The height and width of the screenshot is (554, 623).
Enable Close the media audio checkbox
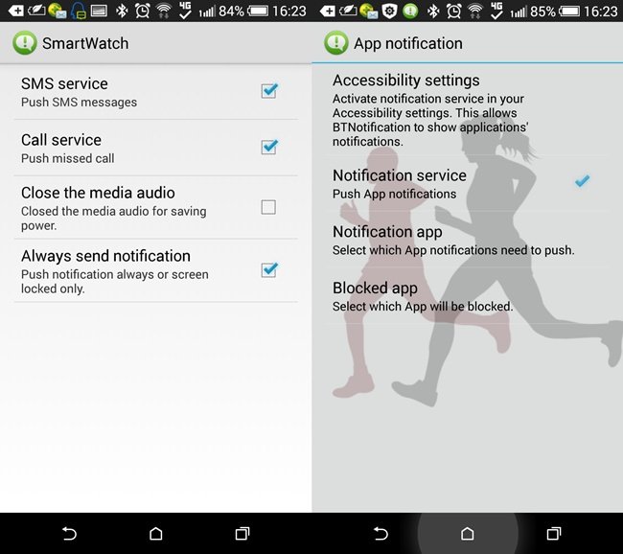(x=269, y=207)
